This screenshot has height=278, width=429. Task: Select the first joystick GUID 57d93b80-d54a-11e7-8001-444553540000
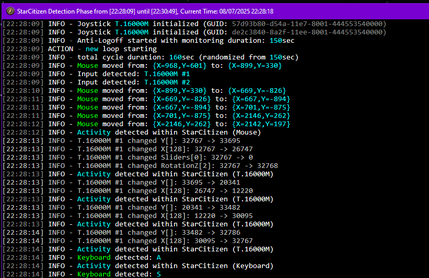(307, 24)
